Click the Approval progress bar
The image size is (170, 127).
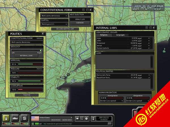[30, 64]
